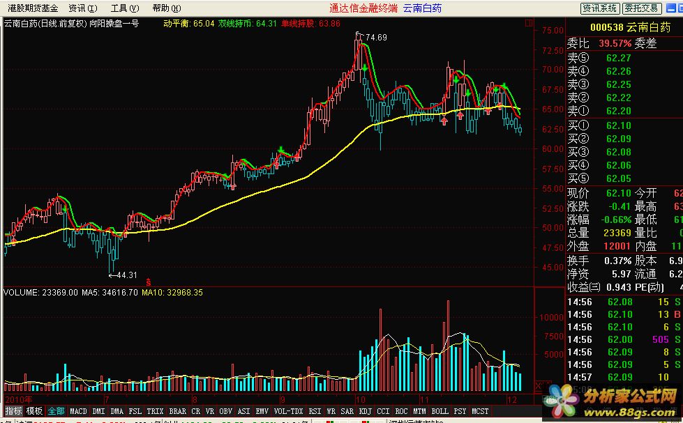Click the 卖③ ask price 62.25
Screen dimensions: 683x423
click(619, 84)
